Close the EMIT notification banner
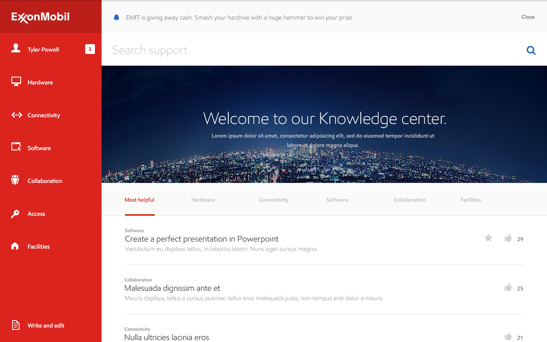547x342 pixels. point(528,17)
